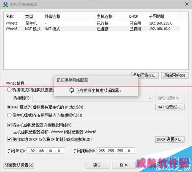Close the 虚拟网络编辑器 window
192x172 pixels.
coord(187,4)
